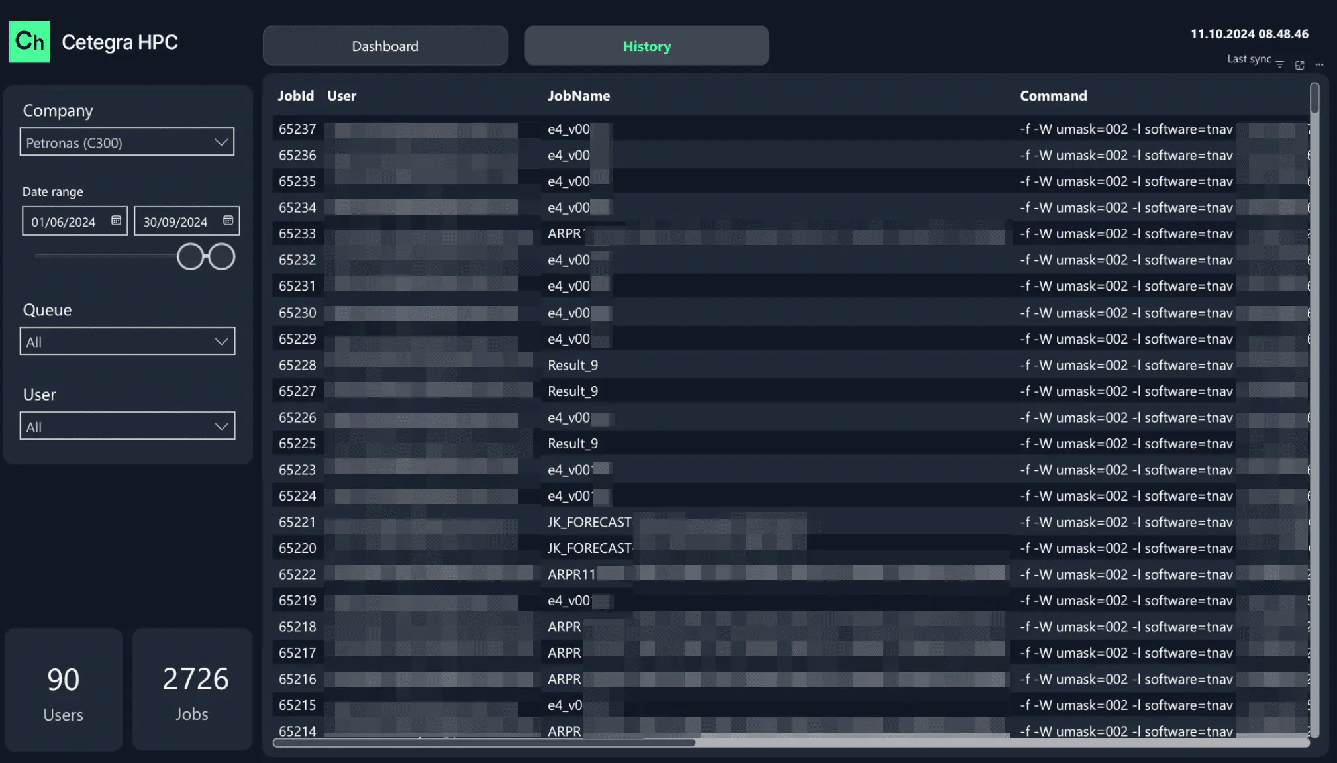Click the Command column header

point(1053,96)
